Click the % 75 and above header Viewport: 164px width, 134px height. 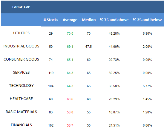click(114, 20)
